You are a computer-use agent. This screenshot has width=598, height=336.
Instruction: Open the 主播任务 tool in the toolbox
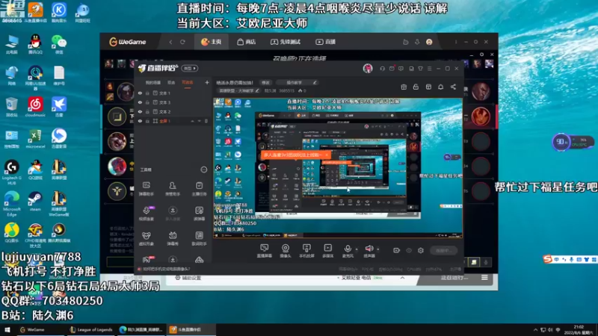[199, 189]
